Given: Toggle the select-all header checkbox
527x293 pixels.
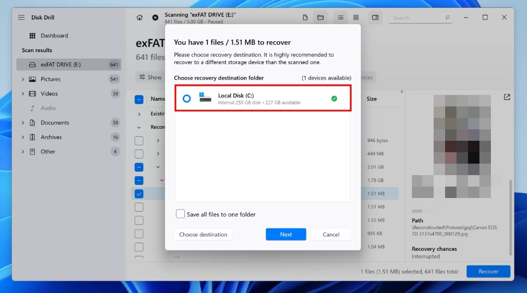Looking at the screenshot, I should (139, 100).
